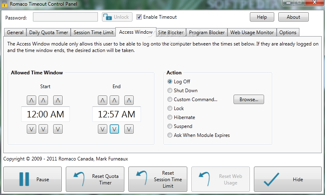
Task: Switch to the General tab
Action: tap(15, 32)
